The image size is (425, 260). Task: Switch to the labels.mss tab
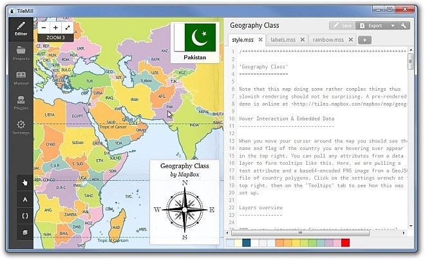point(283,40)
